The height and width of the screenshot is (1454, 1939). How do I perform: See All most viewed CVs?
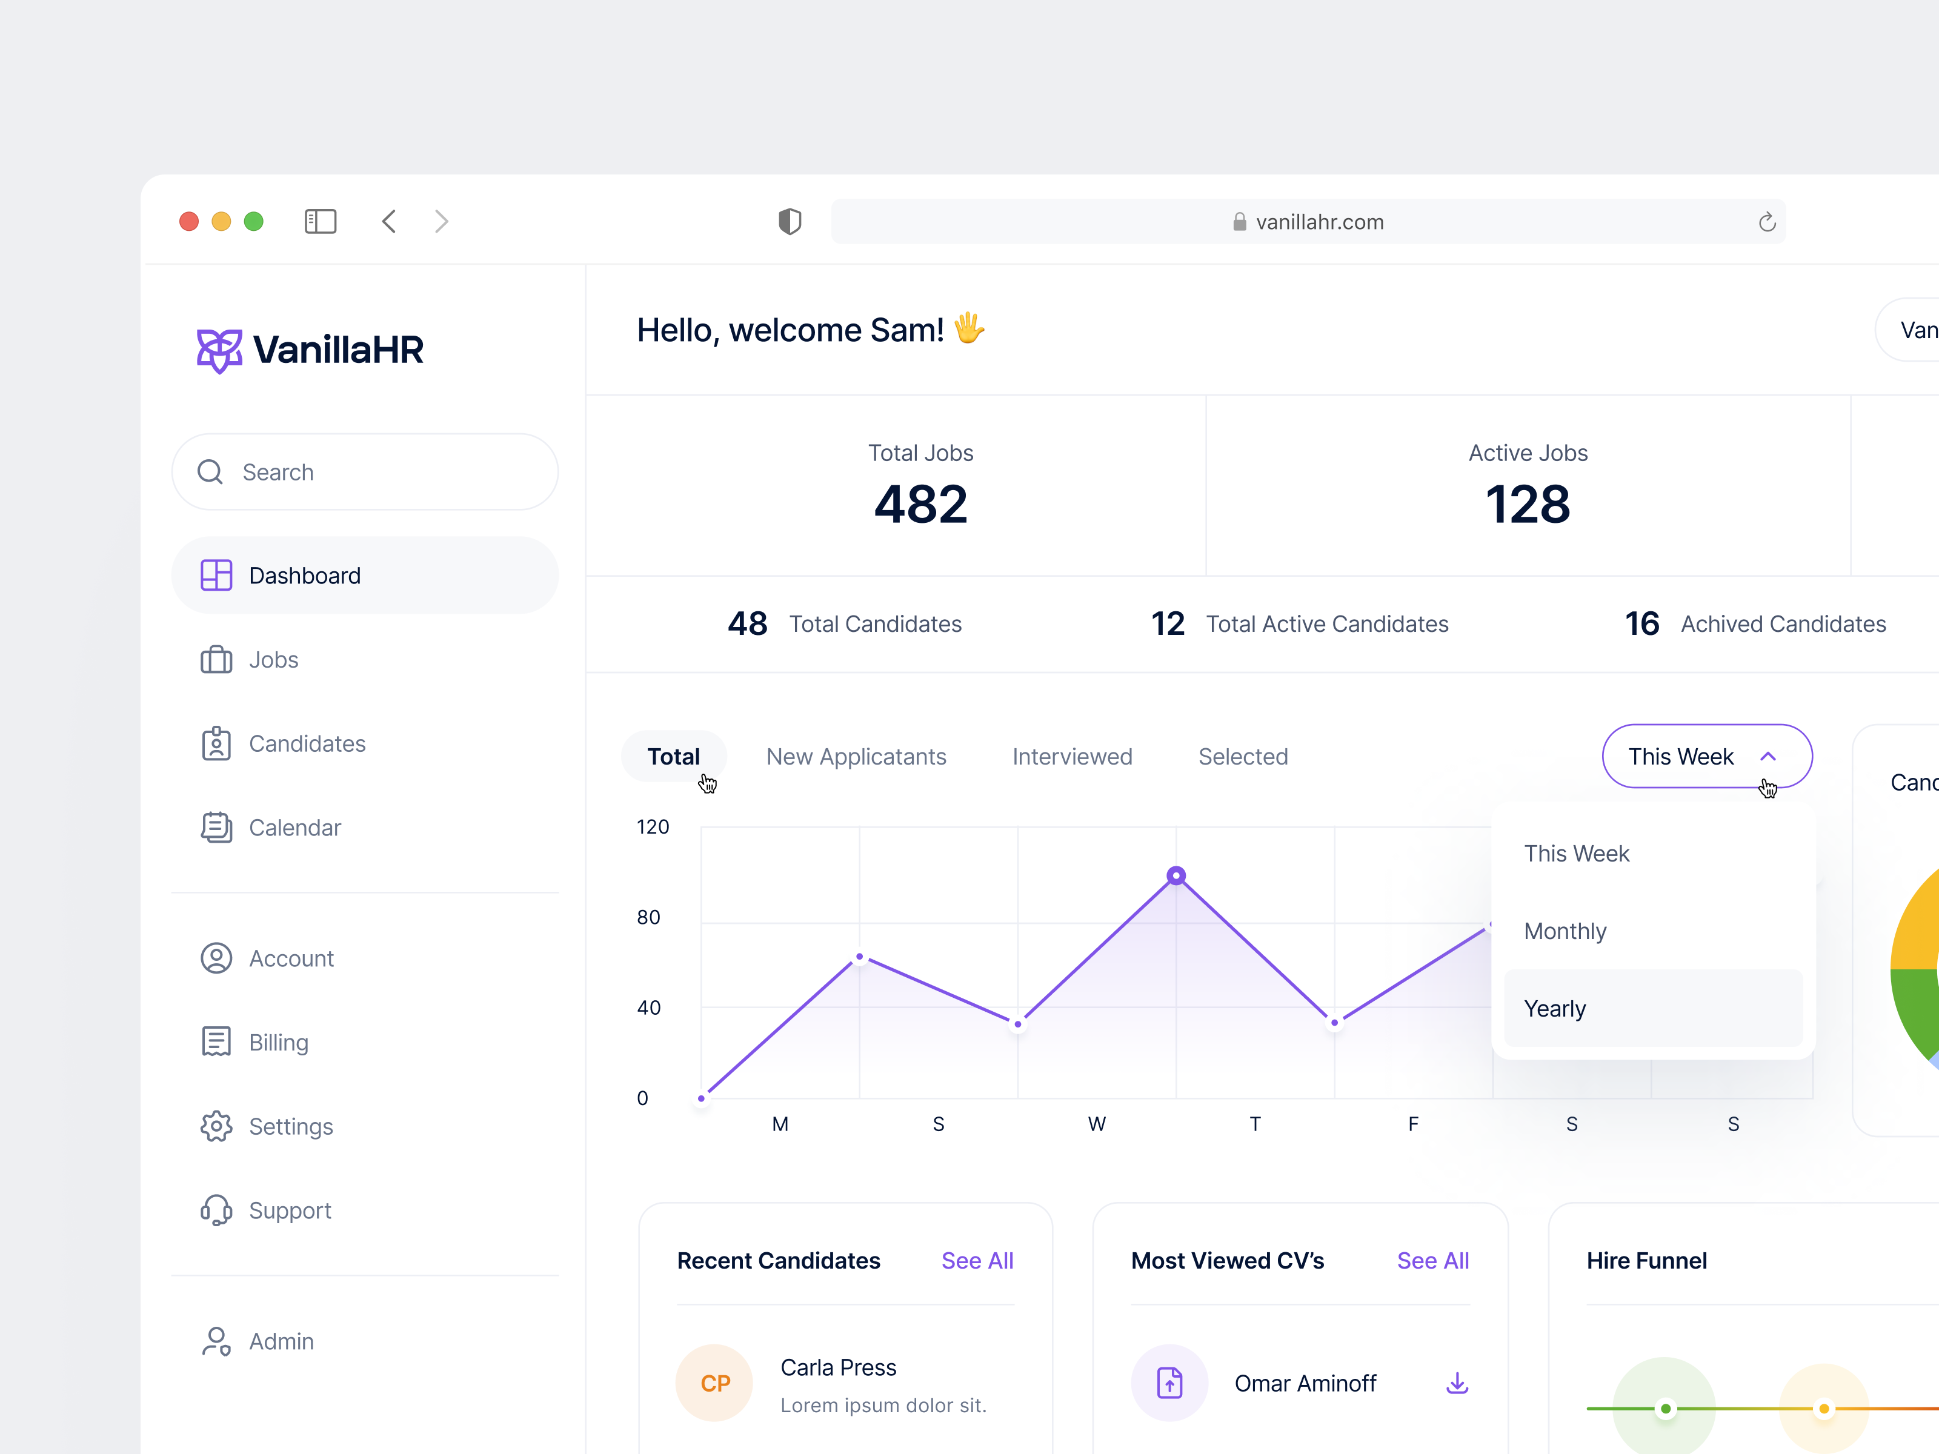(x=1432, y=1260)
